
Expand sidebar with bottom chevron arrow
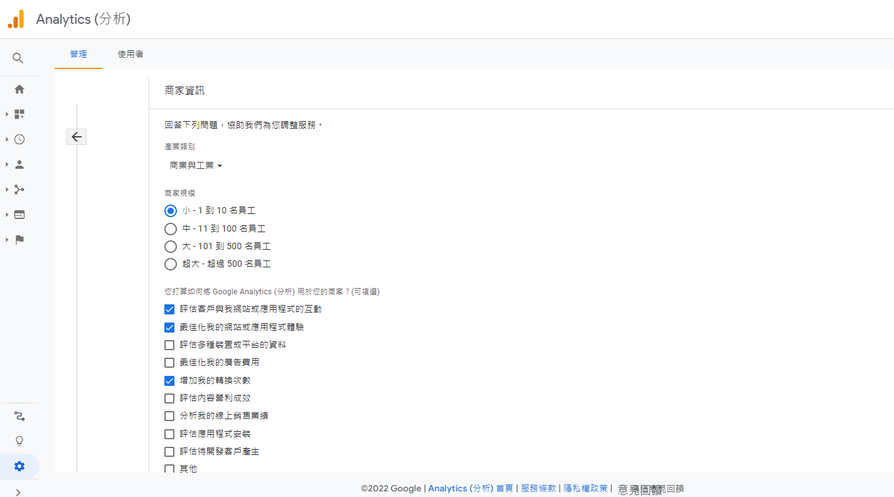coord(18,492)
